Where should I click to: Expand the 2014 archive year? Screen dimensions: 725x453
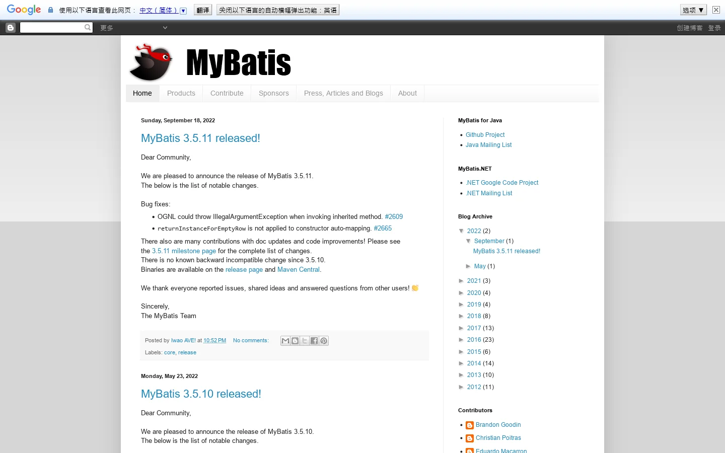462,363
